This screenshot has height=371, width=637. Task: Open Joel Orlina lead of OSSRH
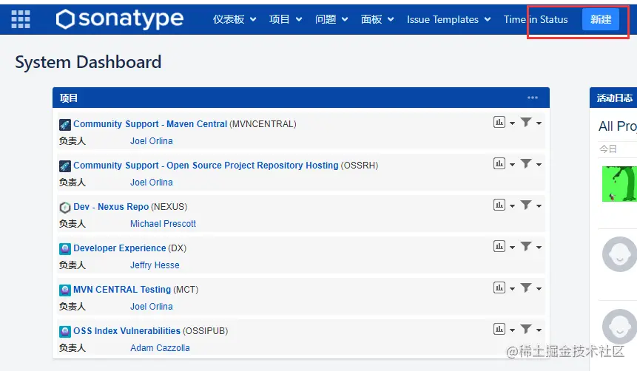click(151, 183)
